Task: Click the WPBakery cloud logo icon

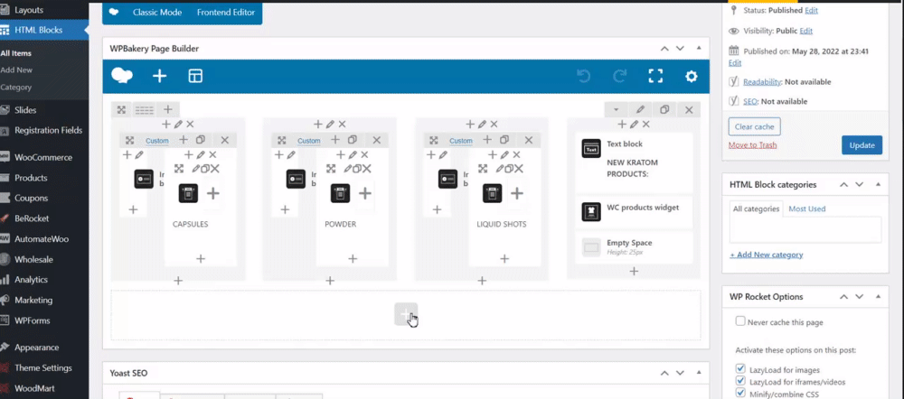Action: [122, 76]
